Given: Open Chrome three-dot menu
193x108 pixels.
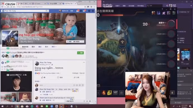Looking at the screenshot, I should (x=95, y=7).
